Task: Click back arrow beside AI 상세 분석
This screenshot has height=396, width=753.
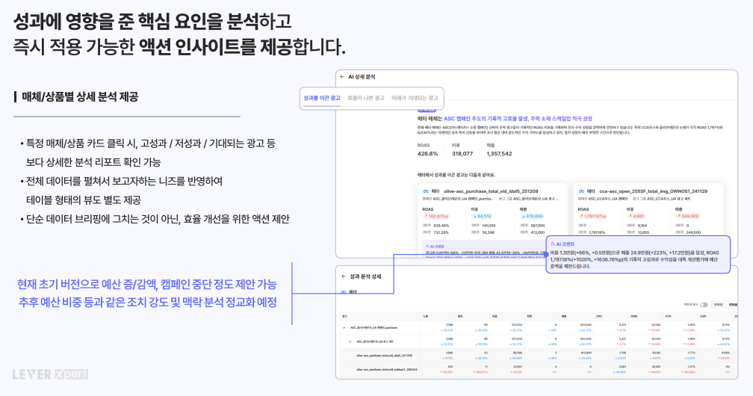Action: (342, 77)
